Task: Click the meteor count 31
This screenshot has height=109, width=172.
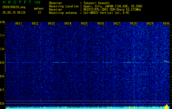Action: pos(40,13)
